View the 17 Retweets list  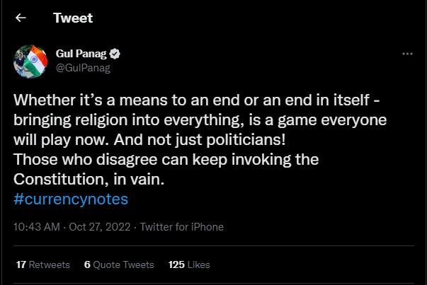[x=42, y=264]
